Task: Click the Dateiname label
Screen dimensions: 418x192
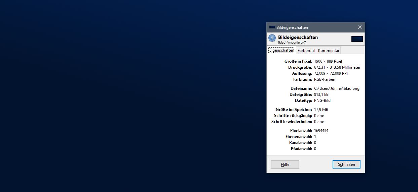Action: [301, 88]
